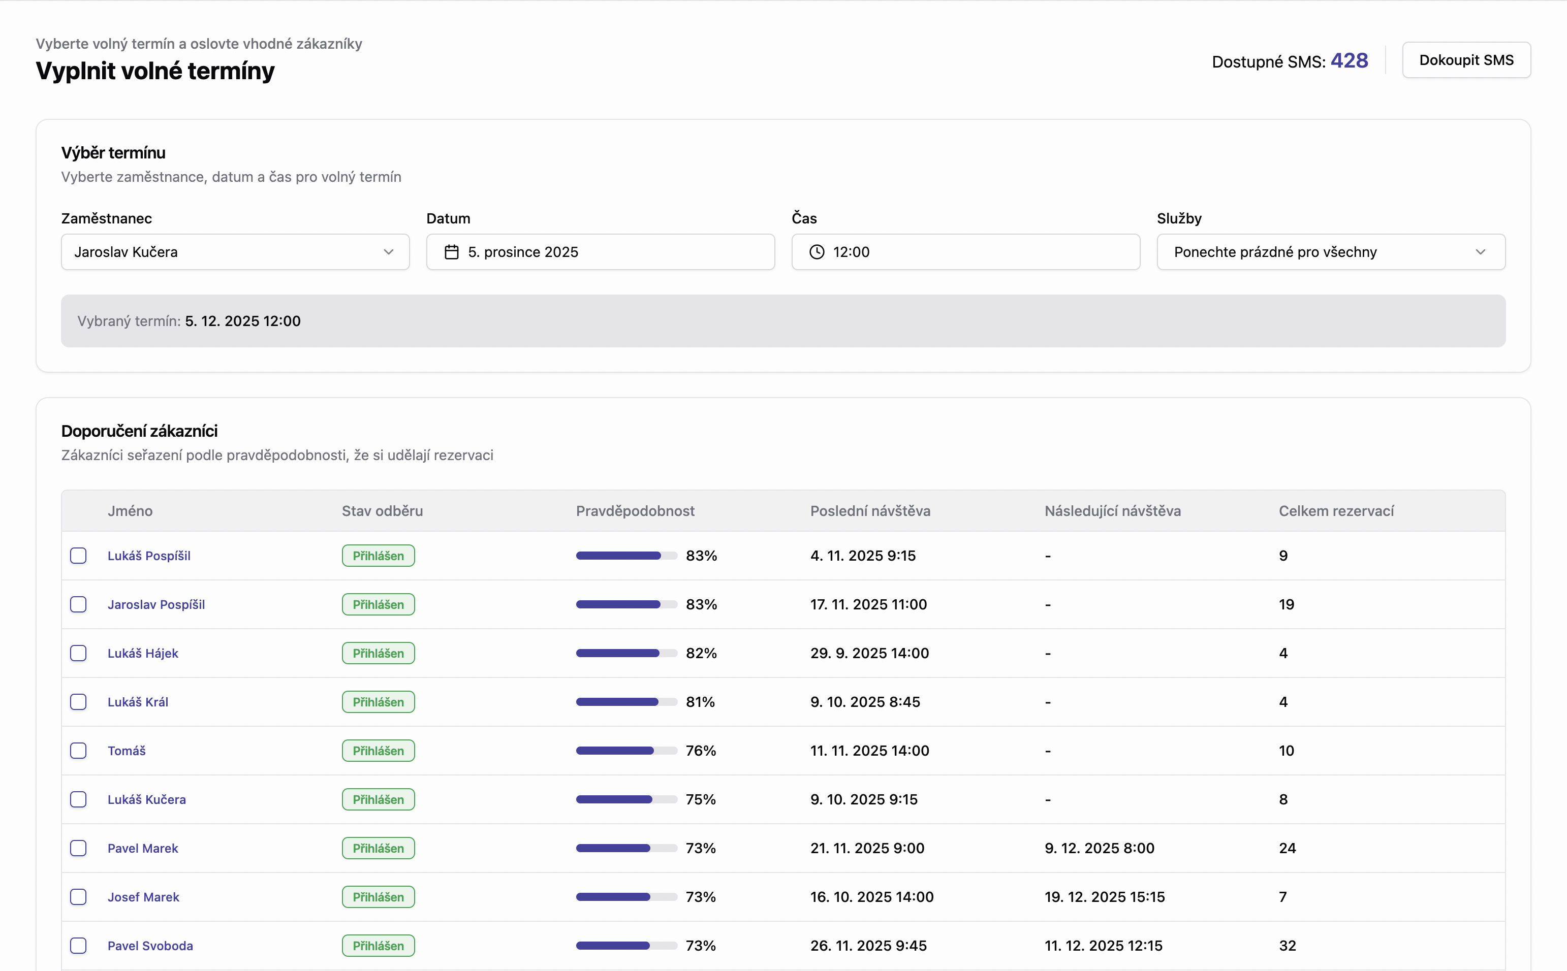1567x971 pixels.
Task: Open the Josef Marek customer link
Action: (x=143, y=897)
